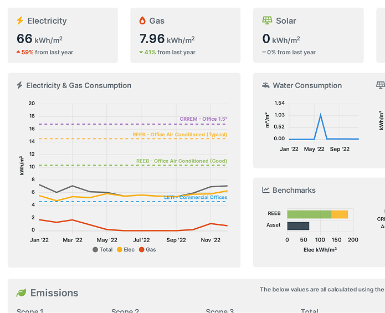Image resolution: width=385 pixels, height=313 pixels.
Task: Open the Scope 3 emissions section
Action: (x=219, y=311)
